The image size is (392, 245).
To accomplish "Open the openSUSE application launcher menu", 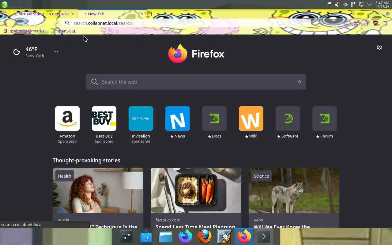I will coord(5,4).
